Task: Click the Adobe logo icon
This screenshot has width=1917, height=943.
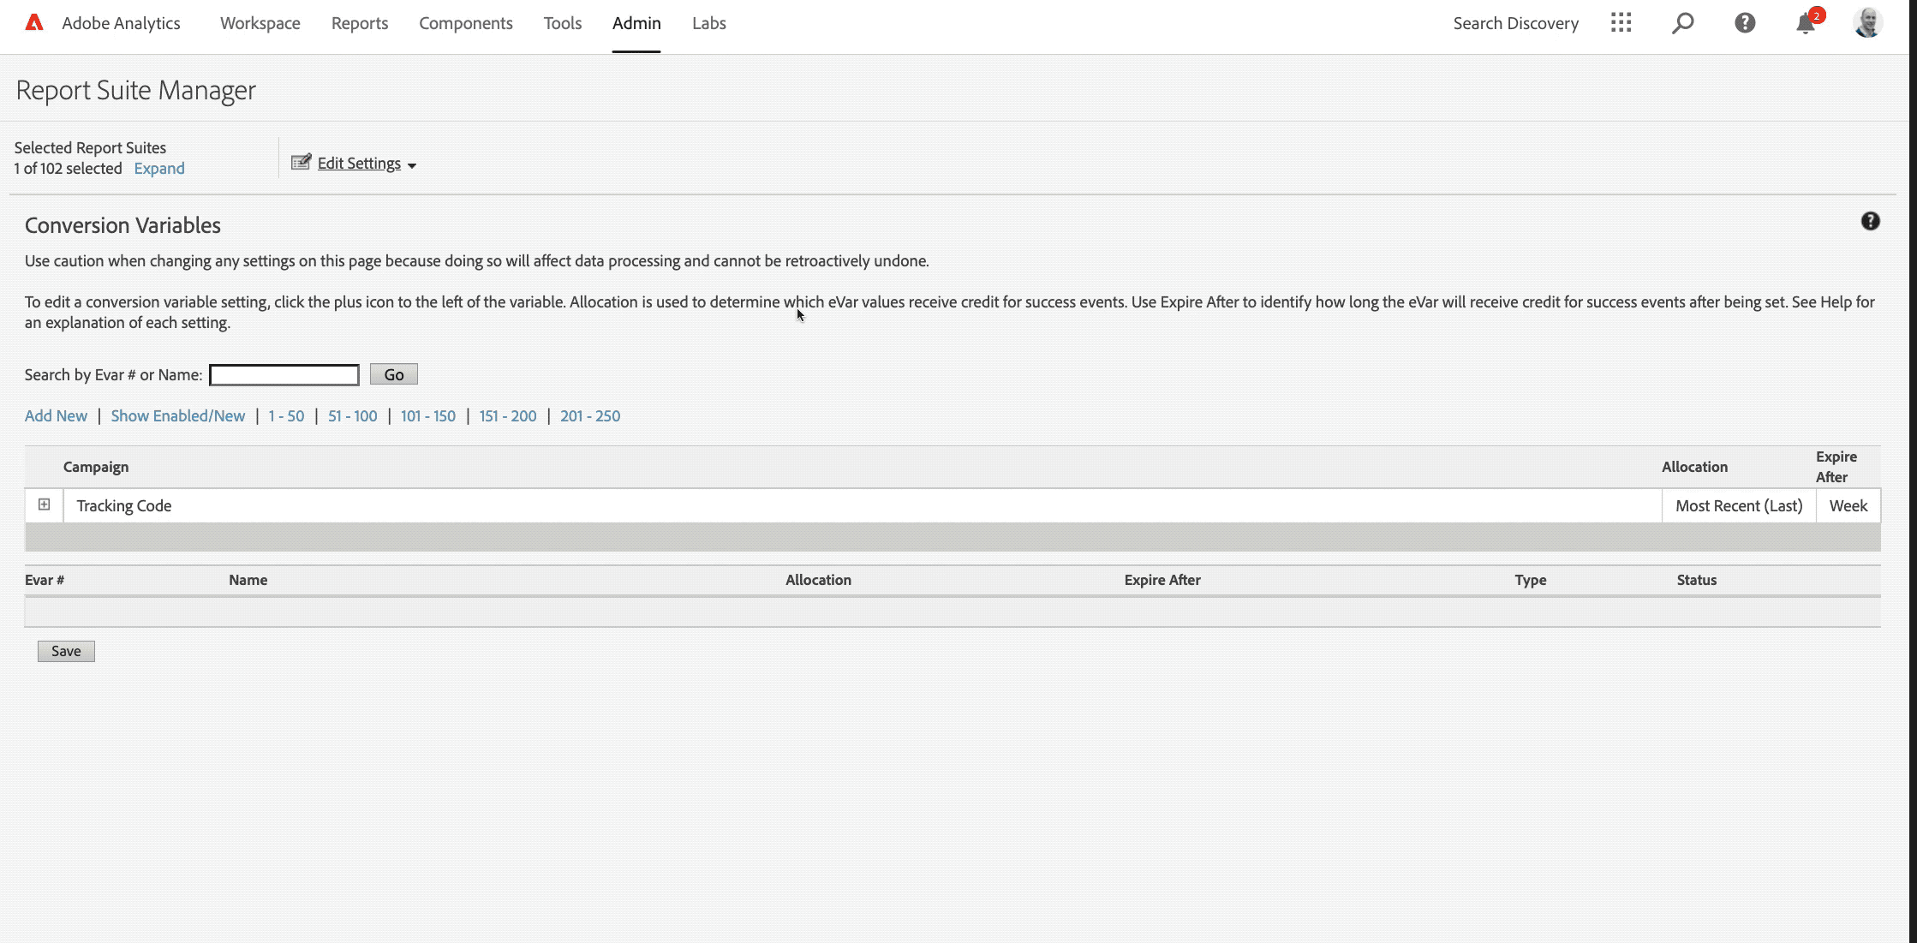Action: coord(34,23)
